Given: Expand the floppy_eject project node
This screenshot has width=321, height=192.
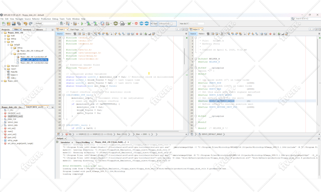Looking at the screenshot, I should (2, 81).
